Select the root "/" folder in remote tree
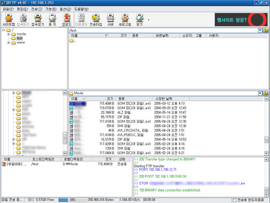Viewport: 270px width, 203px height. (x=10, y=30)
